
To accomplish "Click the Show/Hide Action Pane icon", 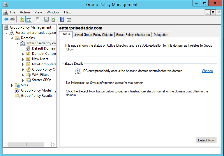I will click(69, 20).
